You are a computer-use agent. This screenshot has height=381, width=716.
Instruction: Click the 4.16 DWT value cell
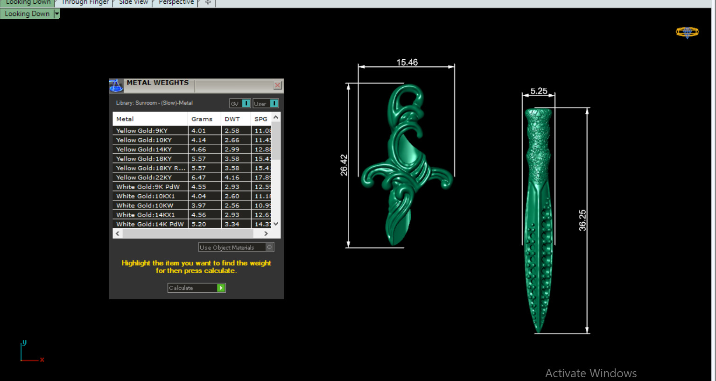(236, 177)
